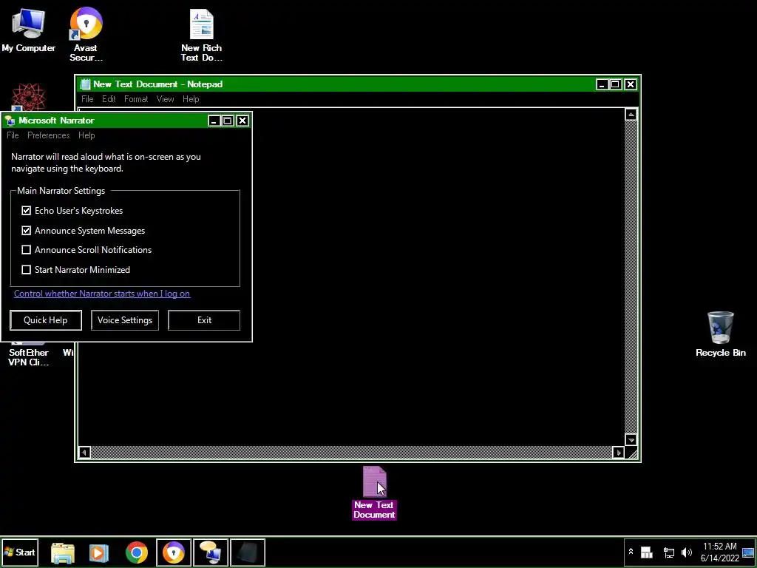Click Microsoft Narrator title bar icon

[x=10, y=121]
